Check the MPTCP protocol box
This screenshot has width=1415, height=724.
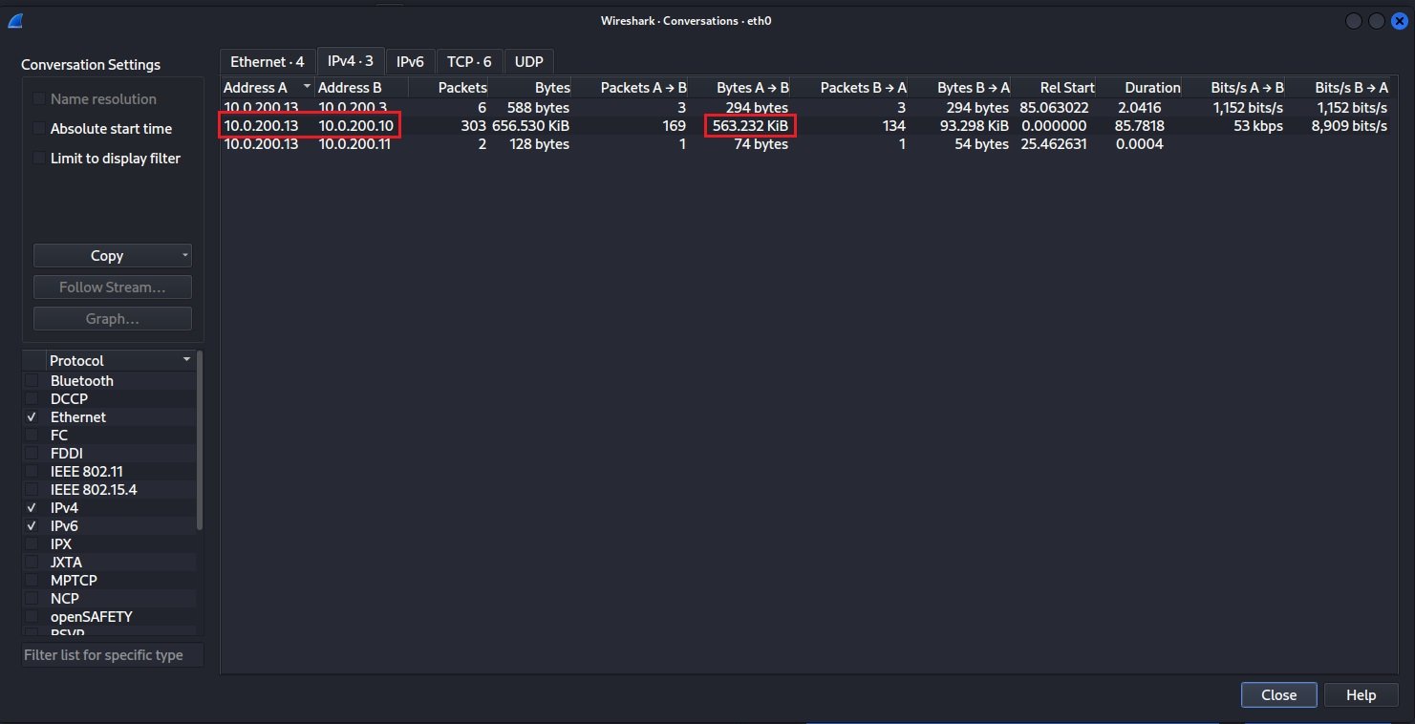pos(32,581)
